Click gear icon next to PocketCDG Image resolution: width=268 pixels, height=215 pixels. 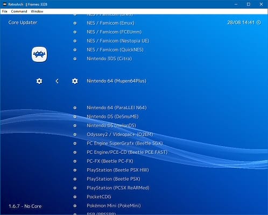(75, 197)
